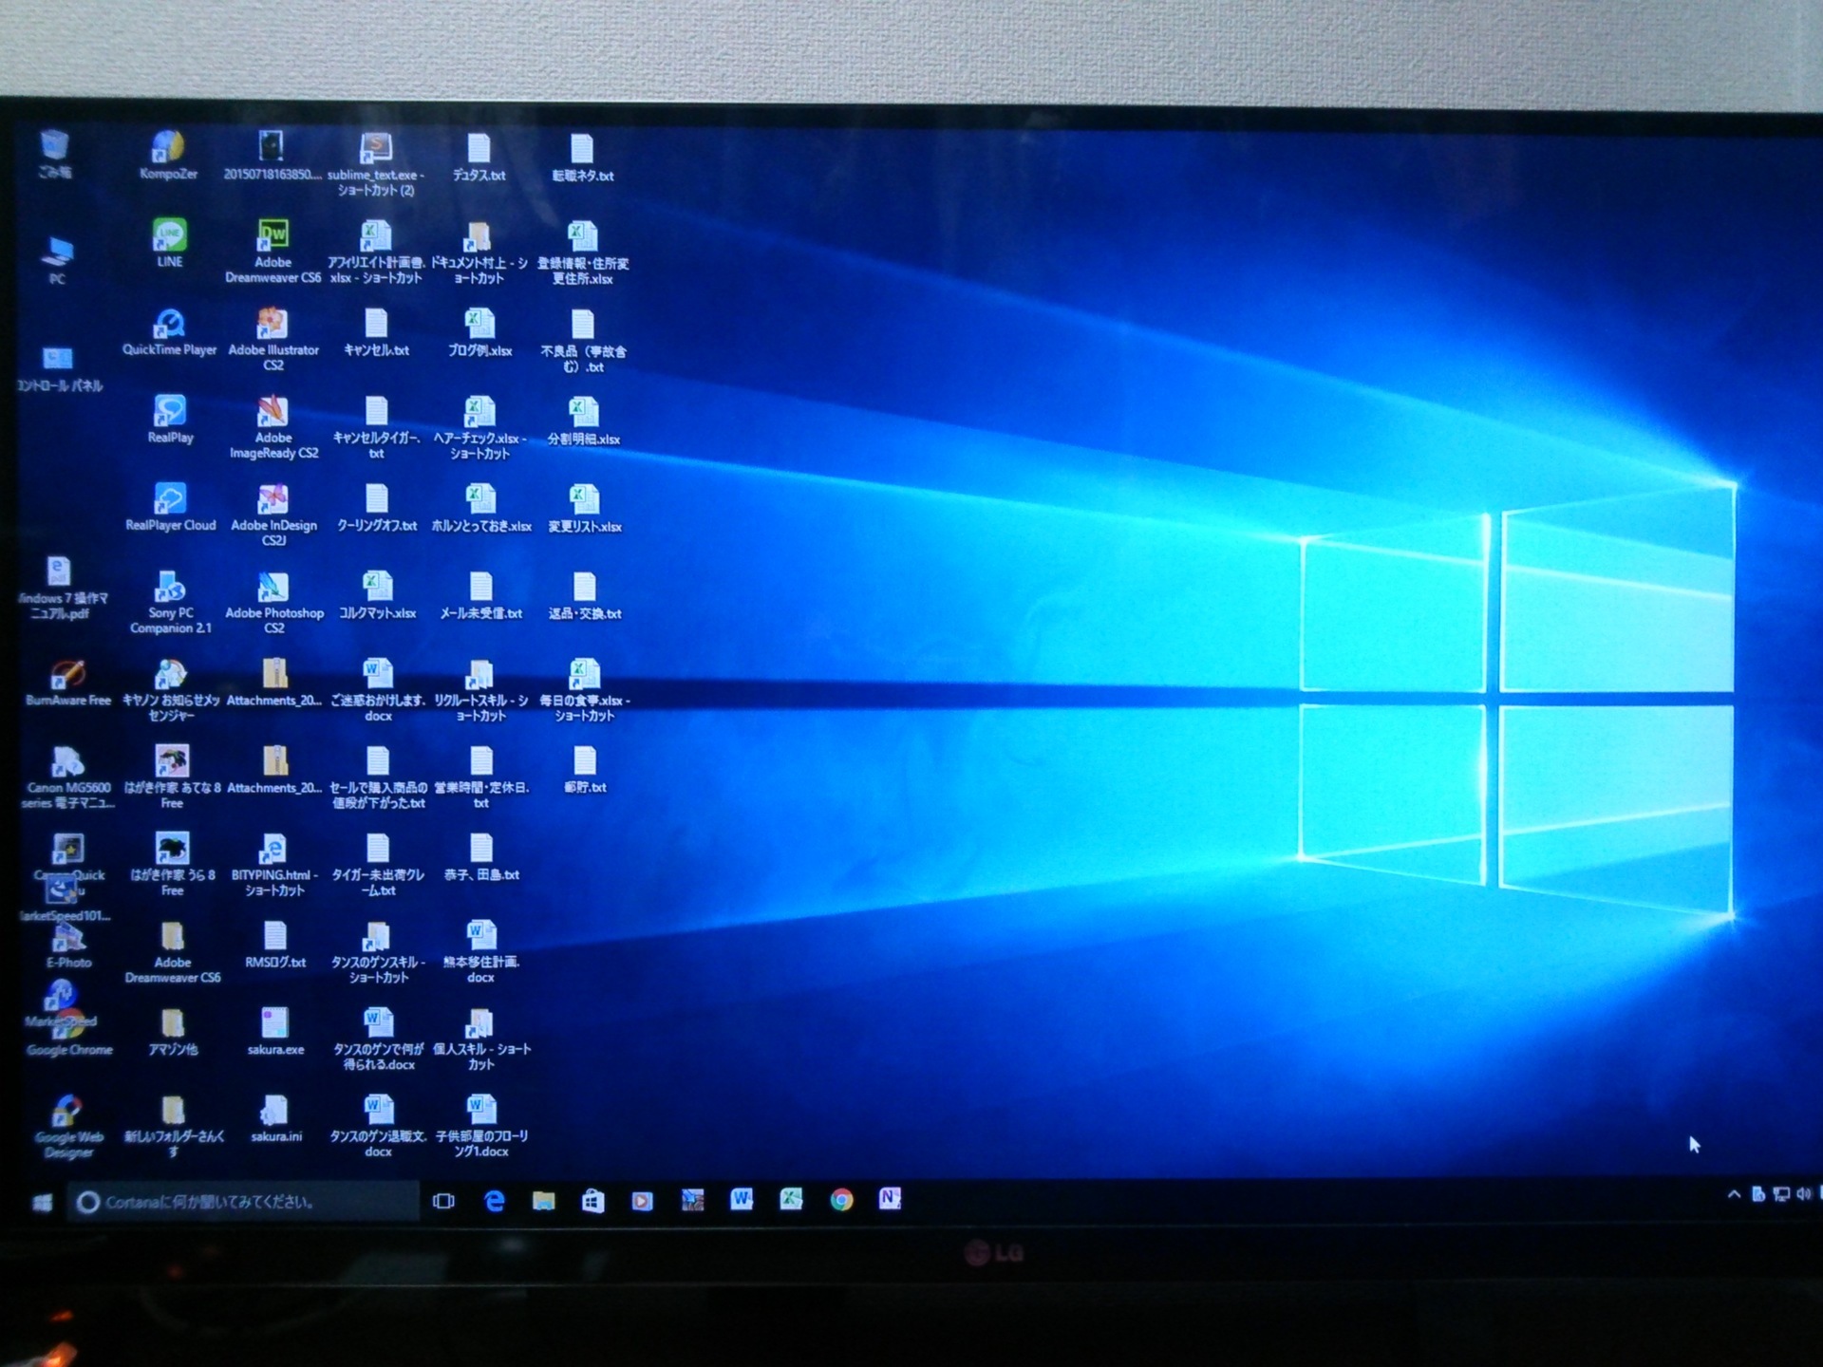Select the E-Photo desktop icon

[68, 945]
